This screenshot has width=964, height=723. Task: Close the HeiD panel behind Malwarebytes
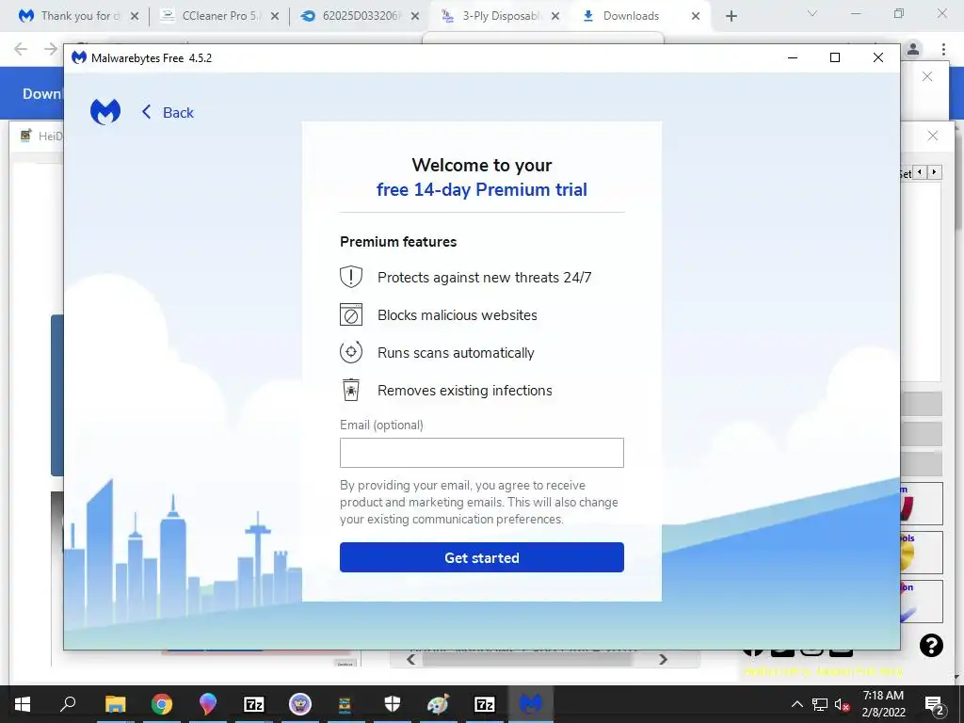(933, 136)
